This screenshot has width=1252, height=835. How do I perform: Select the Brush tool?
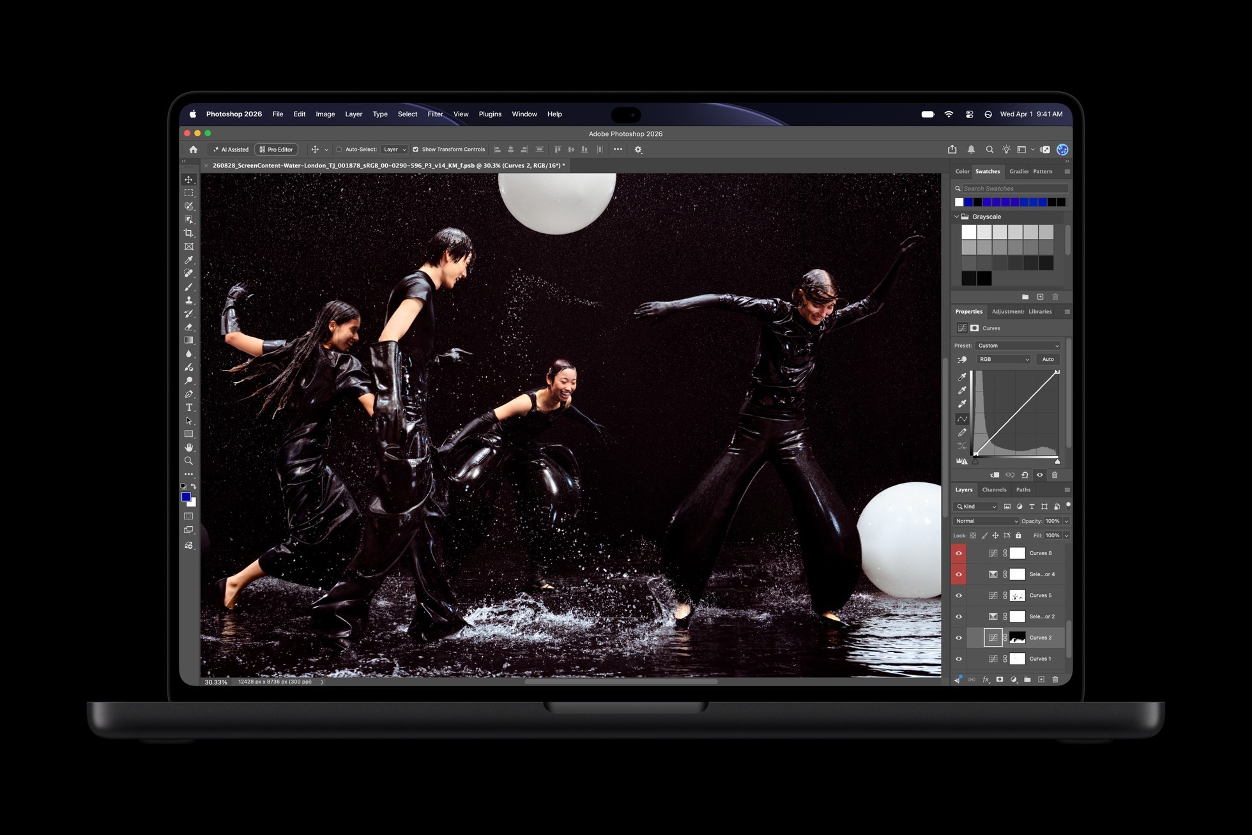[x=188, y=287]
